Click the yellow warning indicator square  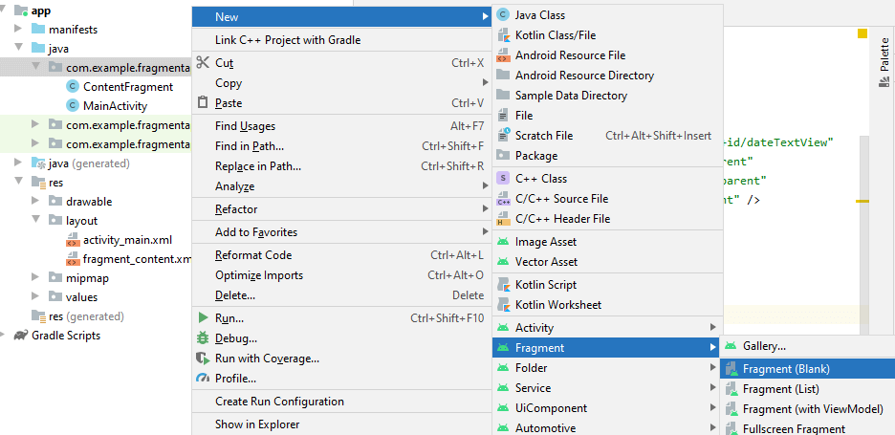(862, 33)
